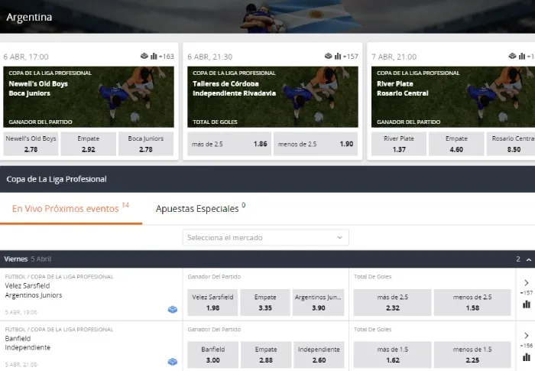Open more markets arrow for Velez Sarsfield match
This screenshot has width=535, height=371.
pos(527,282)
